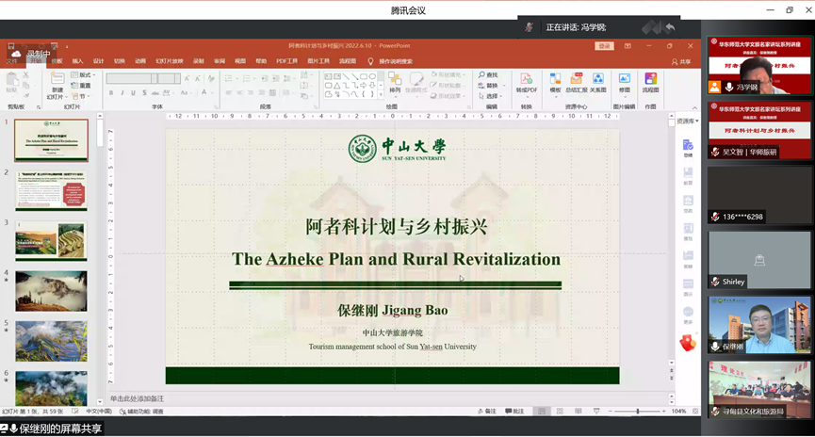Open the PDF Tools (PDF工具) tab

(x=287, y=61)
